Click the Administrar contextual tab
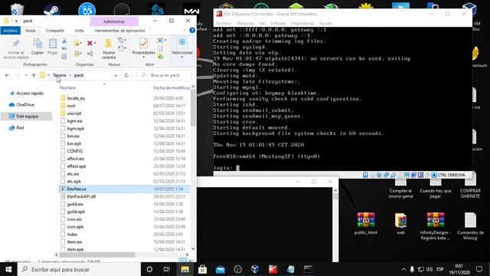Image resolution: width=490 pixels, height=276 pixels. (114, 21)
